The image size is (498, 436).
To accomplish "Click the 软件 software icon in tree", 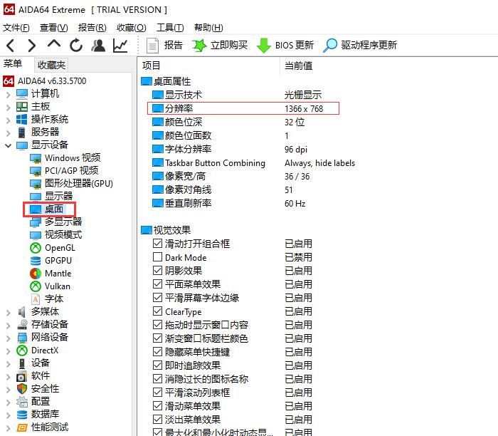I will (22, 377).
